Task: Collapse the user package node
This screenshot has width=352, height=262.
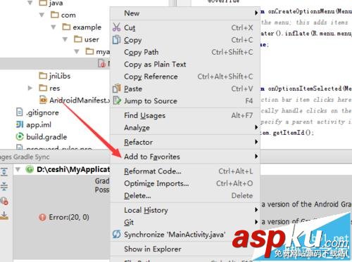Action: [x=65, y=39]
